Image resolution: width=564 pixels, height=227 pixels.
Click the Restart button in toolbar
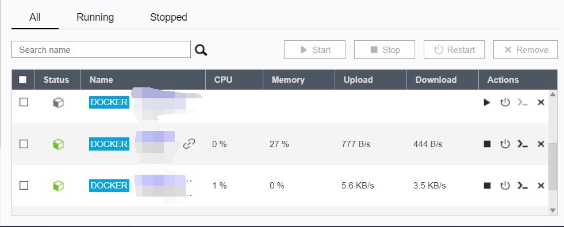[x=454, y=49]
